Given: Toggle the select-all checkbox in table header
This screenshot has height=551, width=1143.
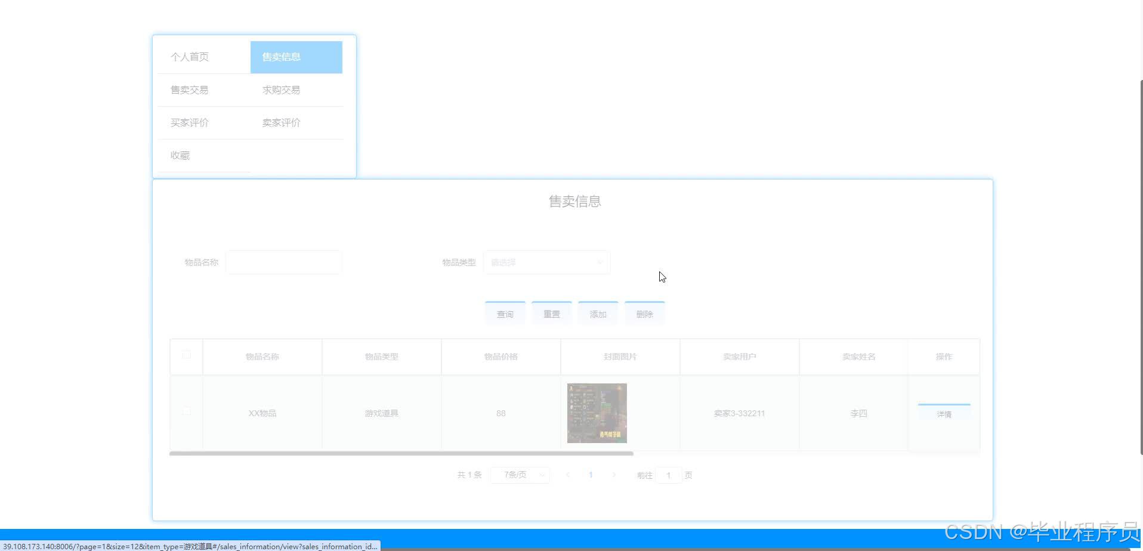Looking at the screenshot, I should (x=187, y=355).
